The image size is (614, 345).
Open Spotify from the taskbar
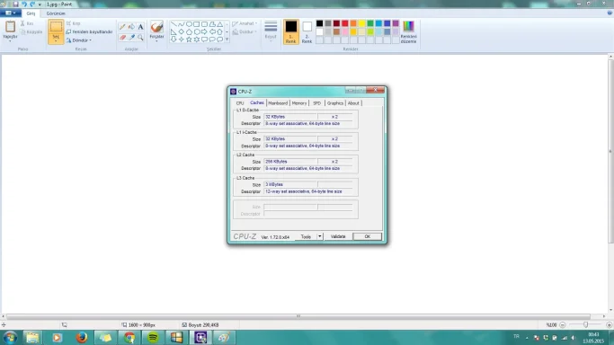153,337
